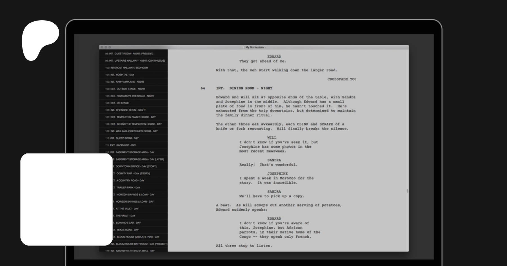
Task: Go to scene 100 INTERCUT HALLWAY / BEDROOM
Action: pyautogui.click(x=133, y=68)
